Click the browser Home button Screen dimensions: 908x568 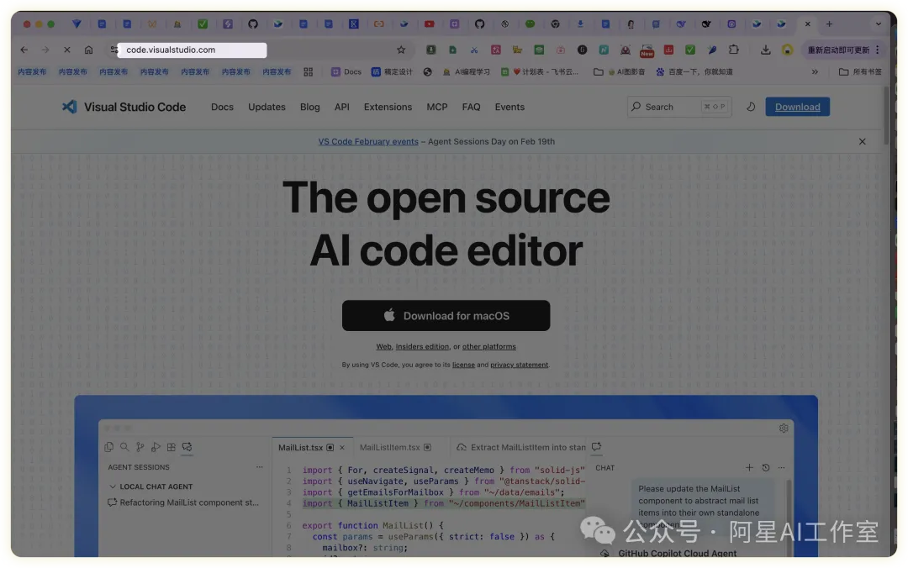tap(88, 50)
